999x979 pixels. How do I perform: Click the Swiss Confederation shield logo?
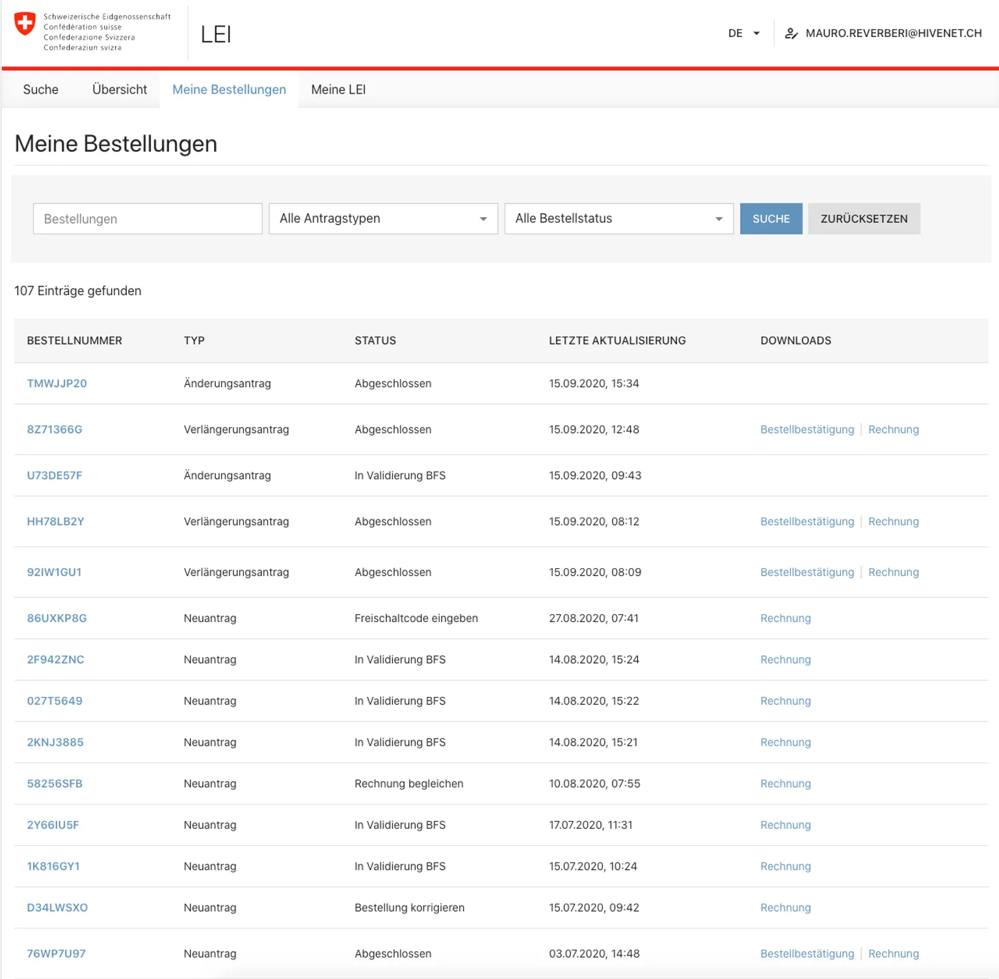pyautogui.click(x=25, y=24)
